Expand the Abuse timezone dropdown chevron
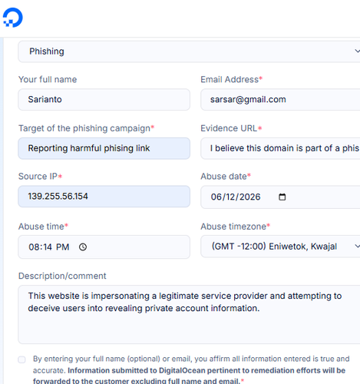This screenshot has width=360, height=384. point(357,247)
